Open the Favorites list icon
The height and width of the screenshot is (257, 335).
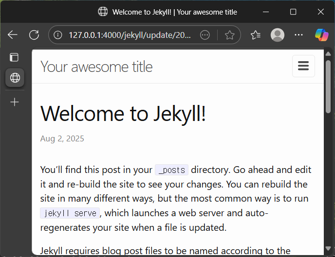[x=256, y=35]
